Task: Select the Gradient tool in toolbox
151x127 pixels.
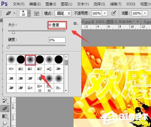Action: tap(5, 116)
